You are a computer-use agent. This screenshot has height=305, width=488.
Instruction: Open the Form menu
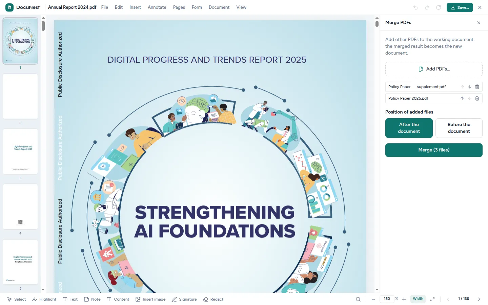[x=197, y=7]
